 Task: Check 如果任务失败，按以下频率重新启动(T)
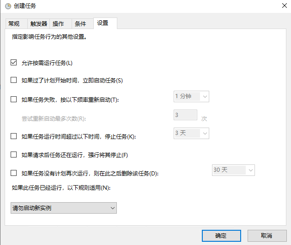(13, 99)
